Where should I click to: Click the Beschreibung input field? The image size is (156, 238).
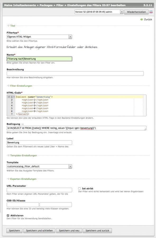click(75, 74)
